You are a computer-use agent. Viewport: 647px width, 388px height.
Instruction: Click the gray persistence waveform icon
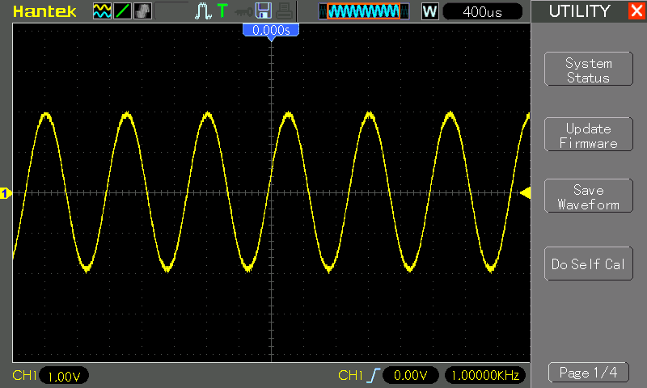tap(143, 11)
